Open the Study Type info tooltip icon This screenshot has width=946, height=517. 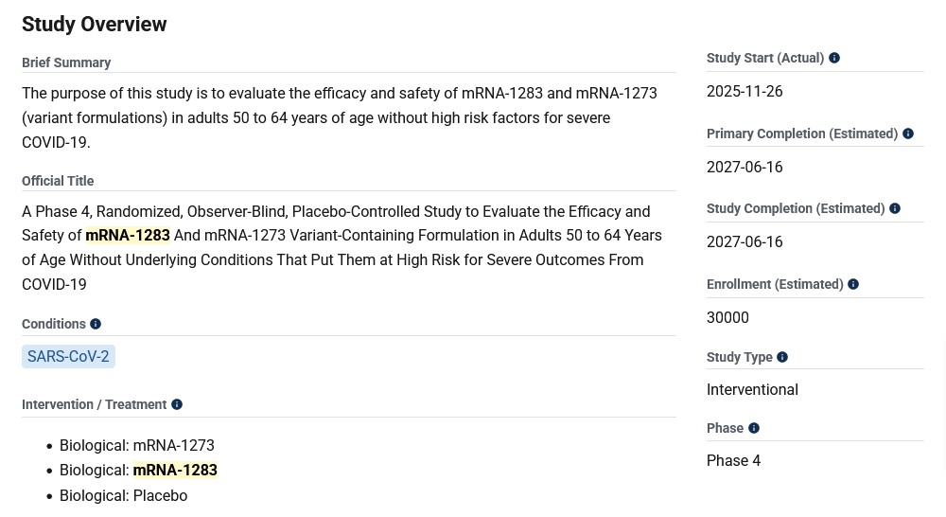(782, 357)
